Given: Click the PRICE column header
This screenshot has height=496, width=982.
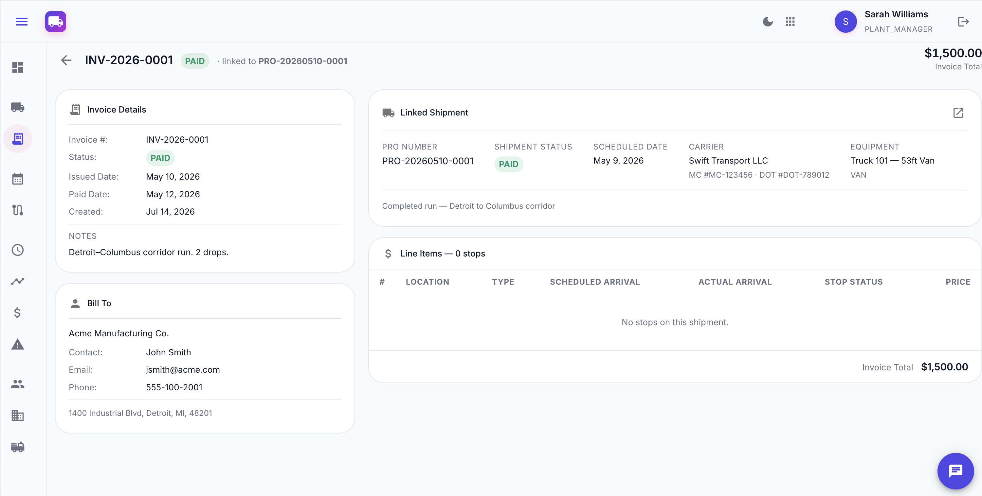Looking at the screenshot, I should click(x=957, y=282).
